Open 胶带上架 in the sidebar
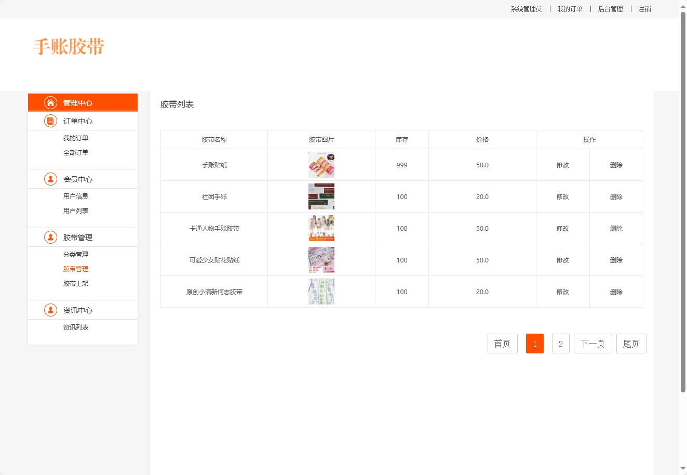This screenshot has width=687, height=475. [75, 283]
